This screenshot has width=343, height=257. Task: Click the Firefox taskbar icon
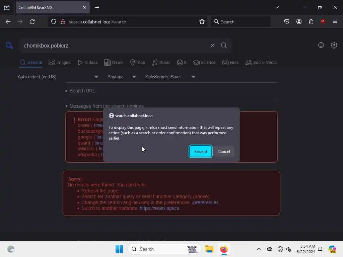[224, 249]
